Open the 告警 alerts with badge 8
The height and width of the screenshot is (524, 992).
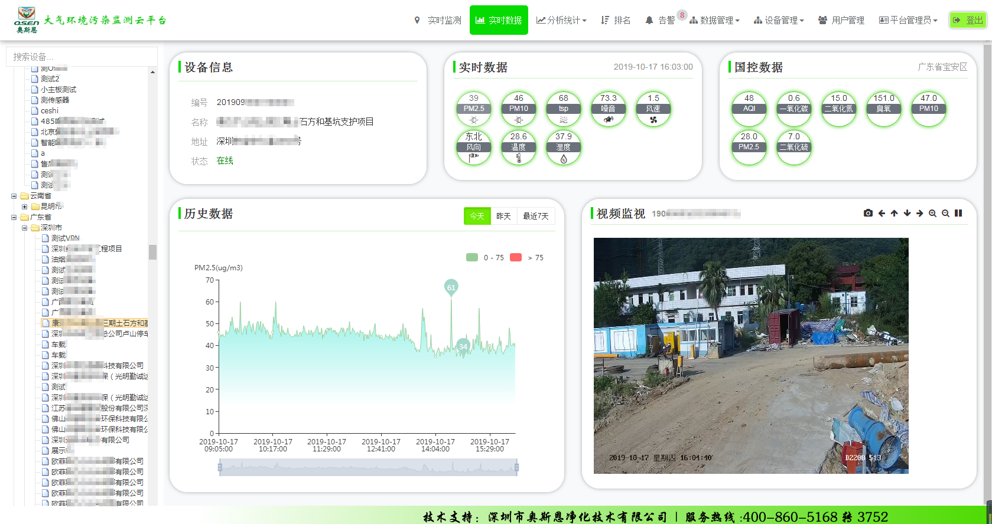point(660,20)
